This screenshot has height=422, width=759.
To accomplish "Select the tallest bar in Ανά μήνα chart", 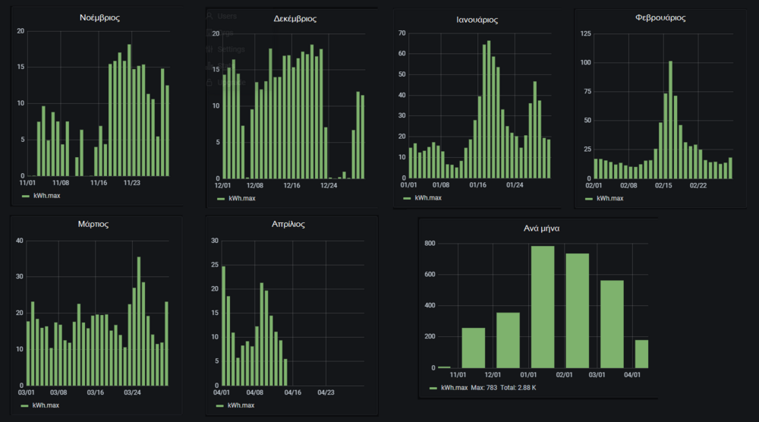I will click(543, 307).
